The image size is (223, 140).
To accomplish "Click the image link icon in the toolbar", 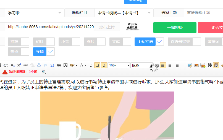I will (x=190, y=65).
